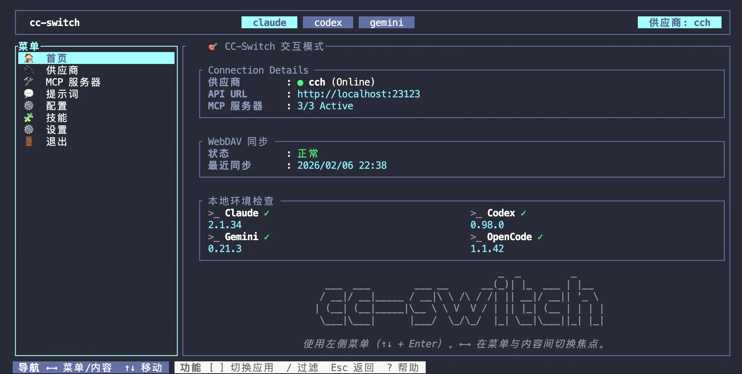Click the plug icon beside 供应商
Screen dimensions: 742x374
point(29,70)
